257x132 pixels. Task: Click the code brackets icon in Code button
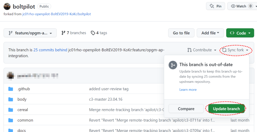tap(232, 33)
